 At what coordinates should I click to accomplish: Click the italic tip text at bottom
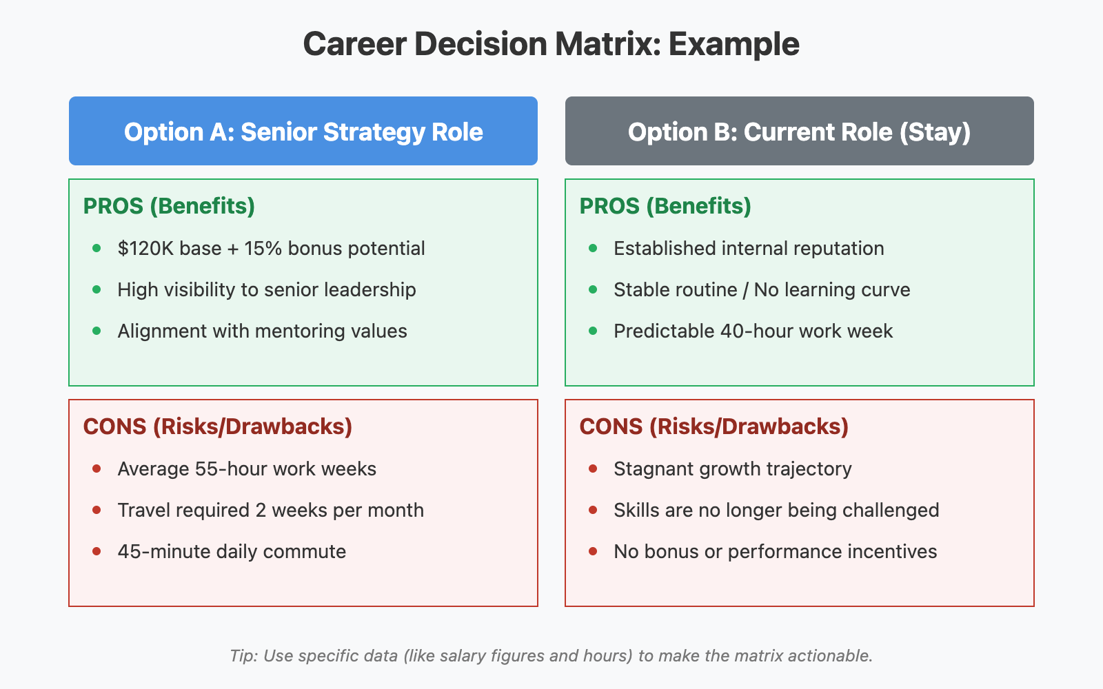pyautogui.click(x=551, y=655)
